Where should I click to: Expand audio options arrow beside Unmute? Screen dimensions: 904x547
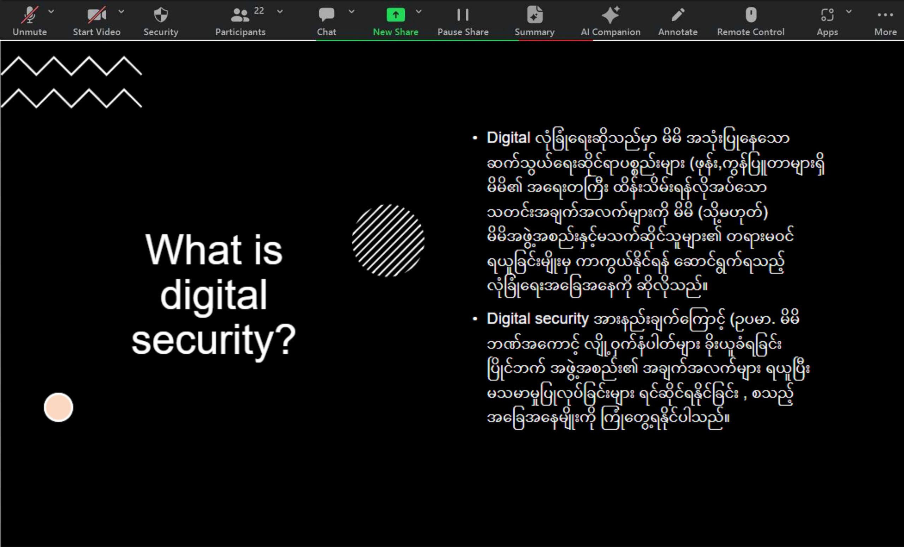click(51, 11)
